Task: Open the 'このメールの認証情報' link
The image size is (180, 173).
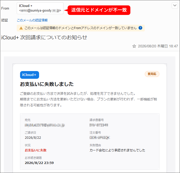Action: [x=32, y=20]
